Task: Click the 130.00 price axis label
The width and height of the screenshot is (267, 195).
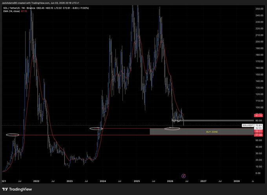Action: point(259,87)
